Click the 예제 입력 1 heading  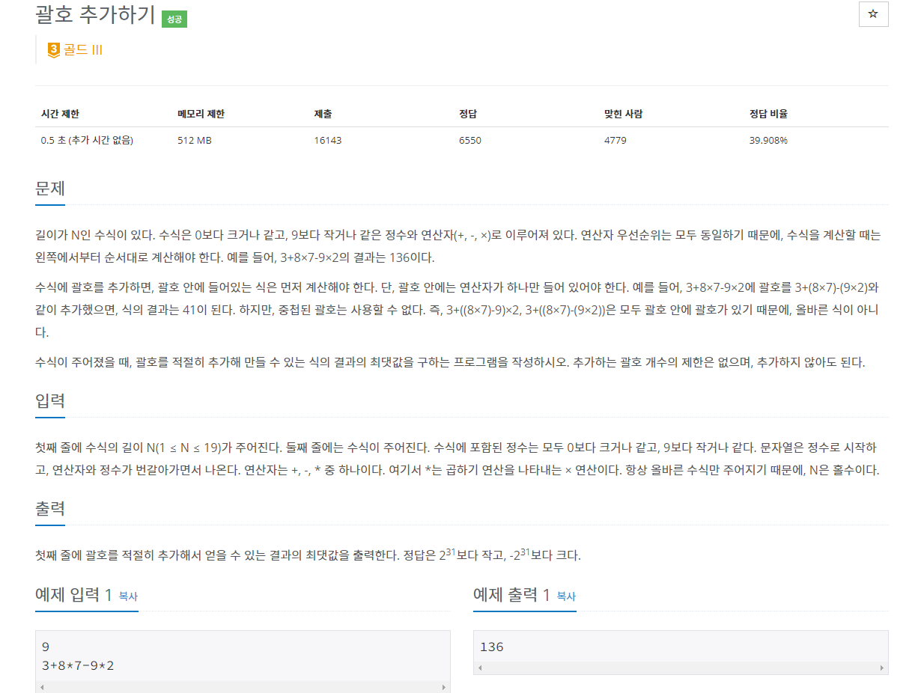coord(74,595)
